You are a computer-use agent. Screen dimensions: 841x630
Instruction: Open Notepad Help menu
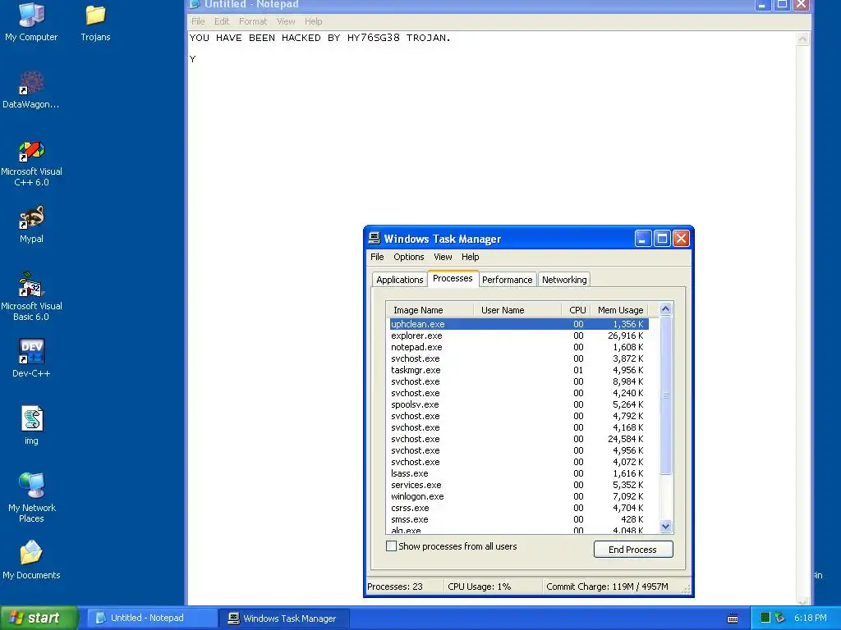313,21
